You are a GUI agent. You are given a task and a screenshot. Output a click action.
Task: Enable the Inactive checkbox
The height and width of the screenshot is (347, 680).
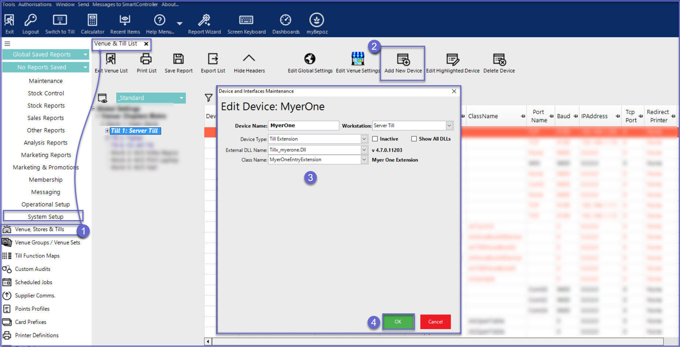pyautogui.click(x=375, y=139)
